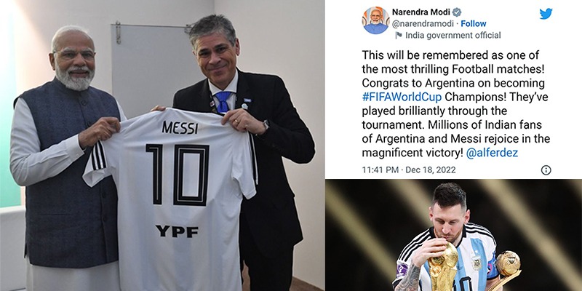Click the government official flag icon
Screen dimensions: 582x291
pos(399,35)
